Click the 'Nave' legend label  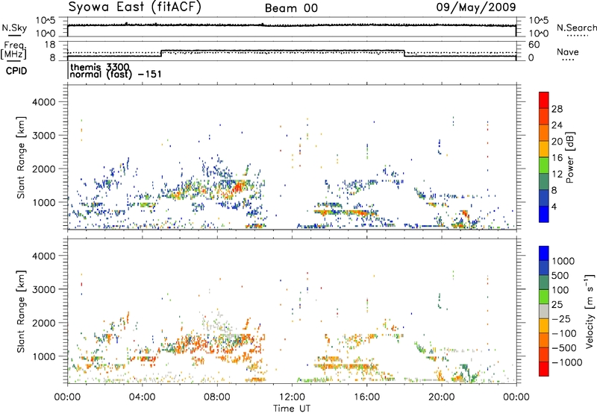(567, 52)
